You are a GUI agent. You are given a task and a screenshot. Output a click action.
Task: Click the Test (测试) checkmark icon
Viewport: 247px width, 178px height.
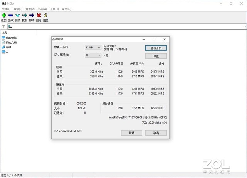(18, 15)
